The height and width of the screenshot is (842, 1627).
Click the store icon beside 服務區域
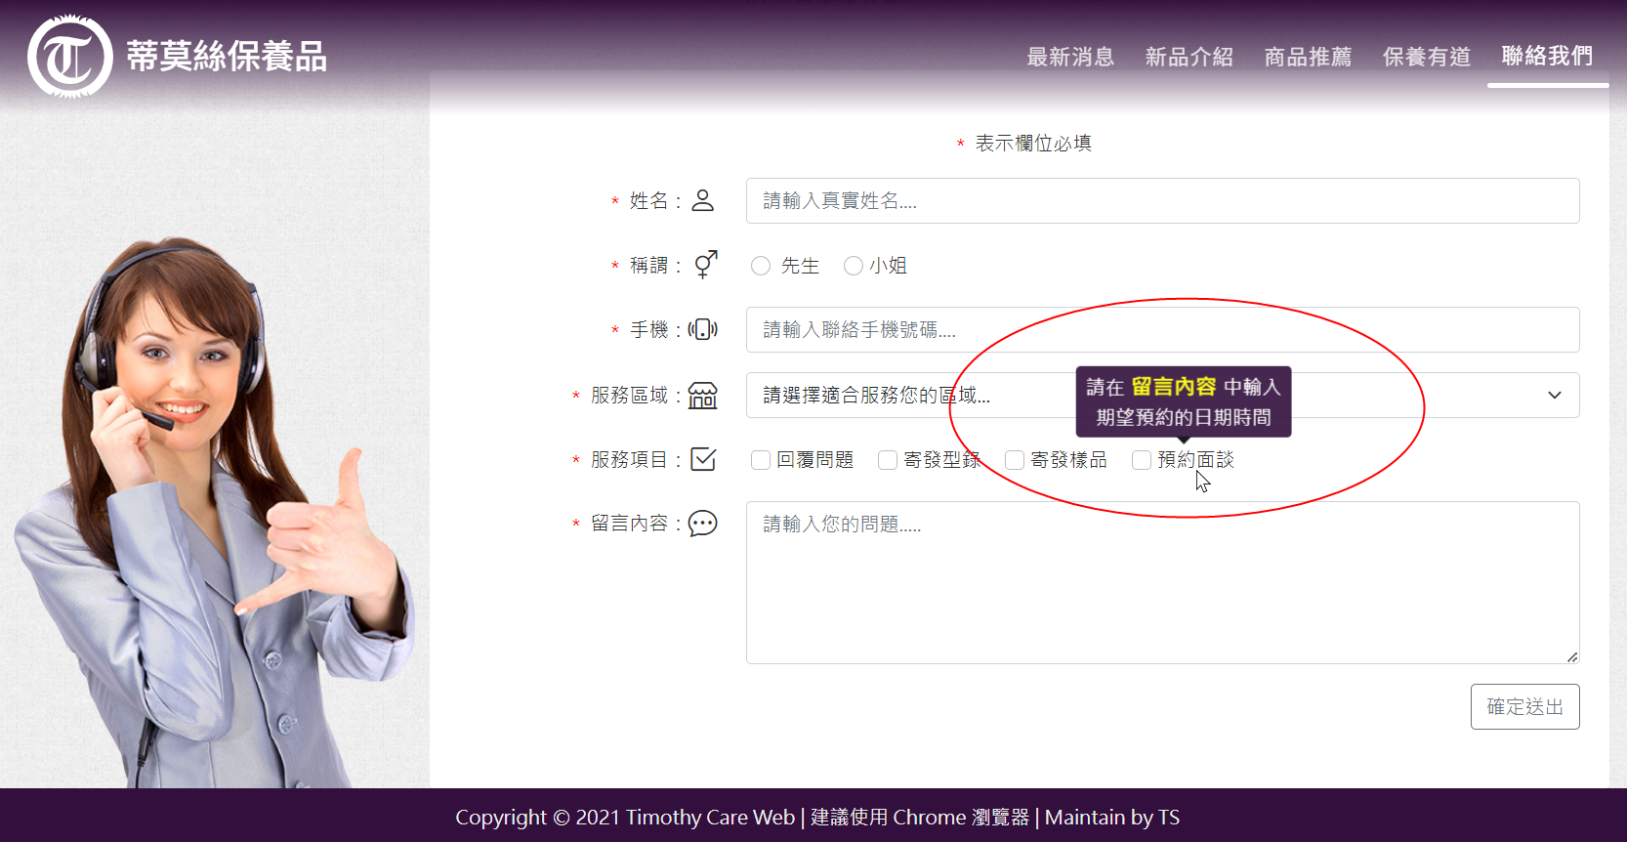coord(702,396)
